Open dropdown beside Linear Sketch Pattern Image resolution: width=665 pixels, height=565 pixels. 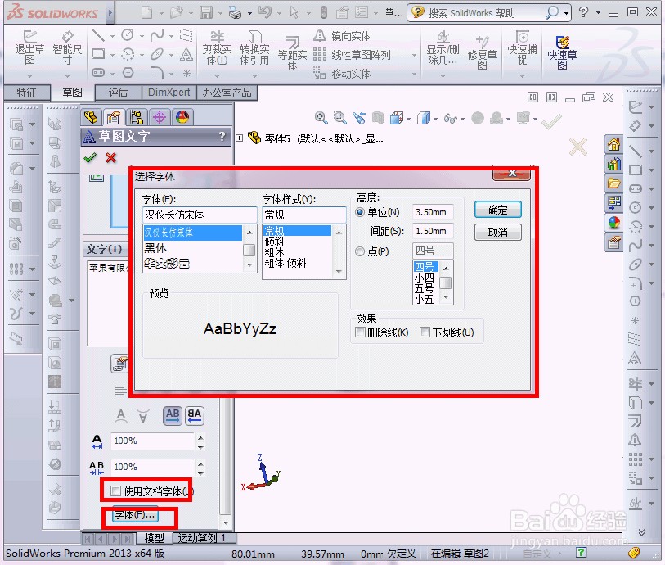[x=414, y=55]
